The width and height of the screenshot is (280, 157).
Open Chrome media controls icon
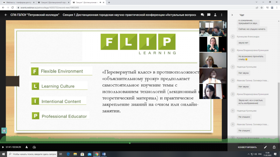coord(267,7)
